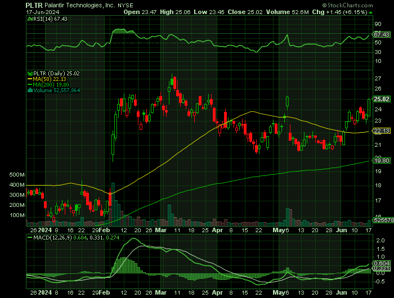The height and width of the screenshot is (298, 394).
Task: Click the 300M volume axis label
Action: click(x=17, y=195)
